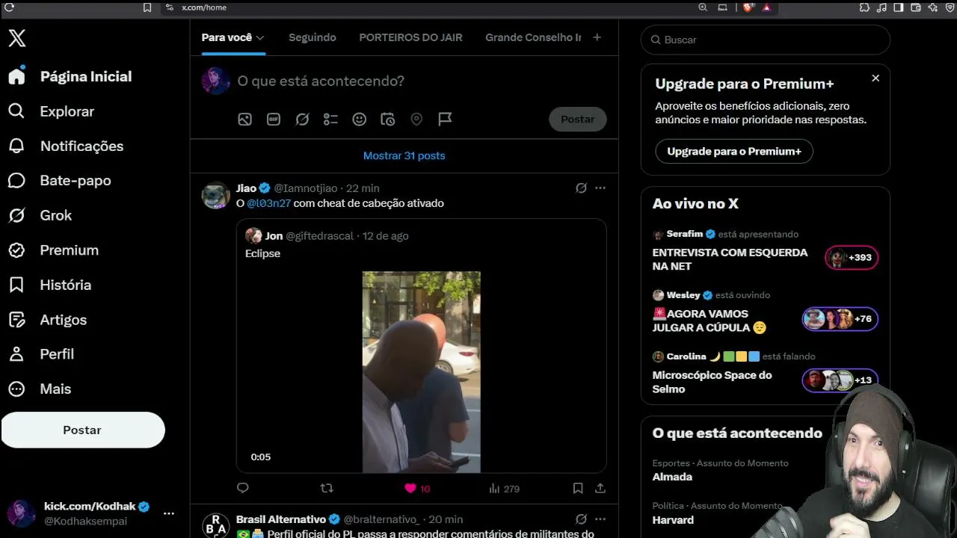Share Jiao's post
The height and width of the screenshot is (538, 957).
point(600,488)
